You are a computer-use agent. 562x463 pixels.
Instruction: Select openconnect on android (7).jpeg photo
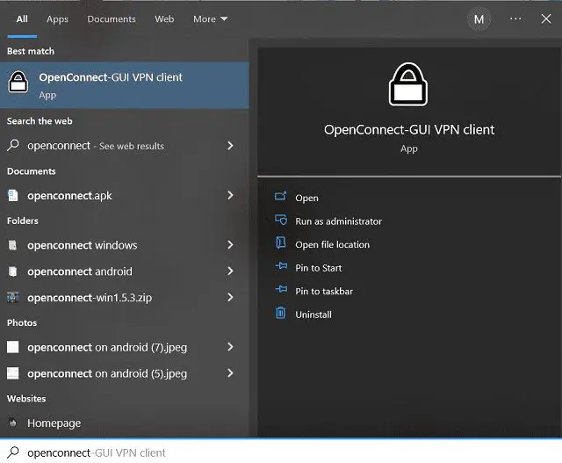point(106,347)
